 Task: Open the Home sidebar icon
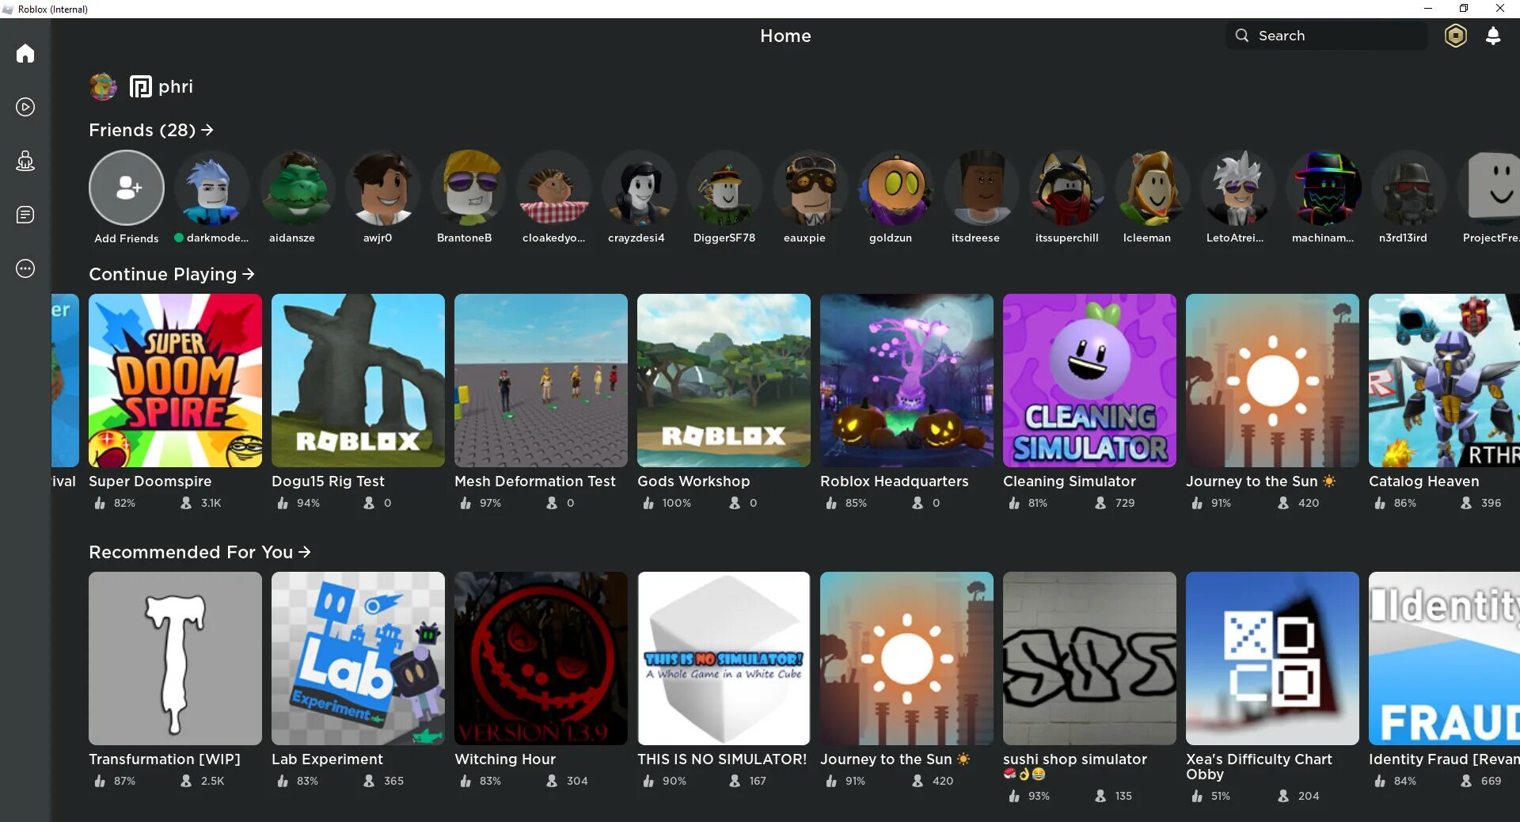pyautogui.click(x=25, y=53)
